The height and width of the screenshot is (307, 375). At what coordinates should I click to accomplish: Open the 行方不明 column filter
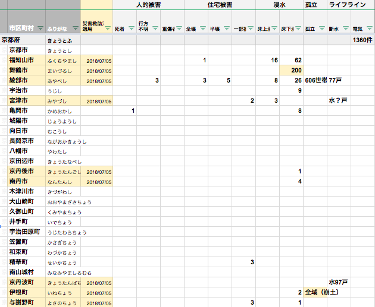155,29
